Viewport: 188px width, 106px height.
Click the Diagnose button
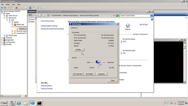pos(101,74)
